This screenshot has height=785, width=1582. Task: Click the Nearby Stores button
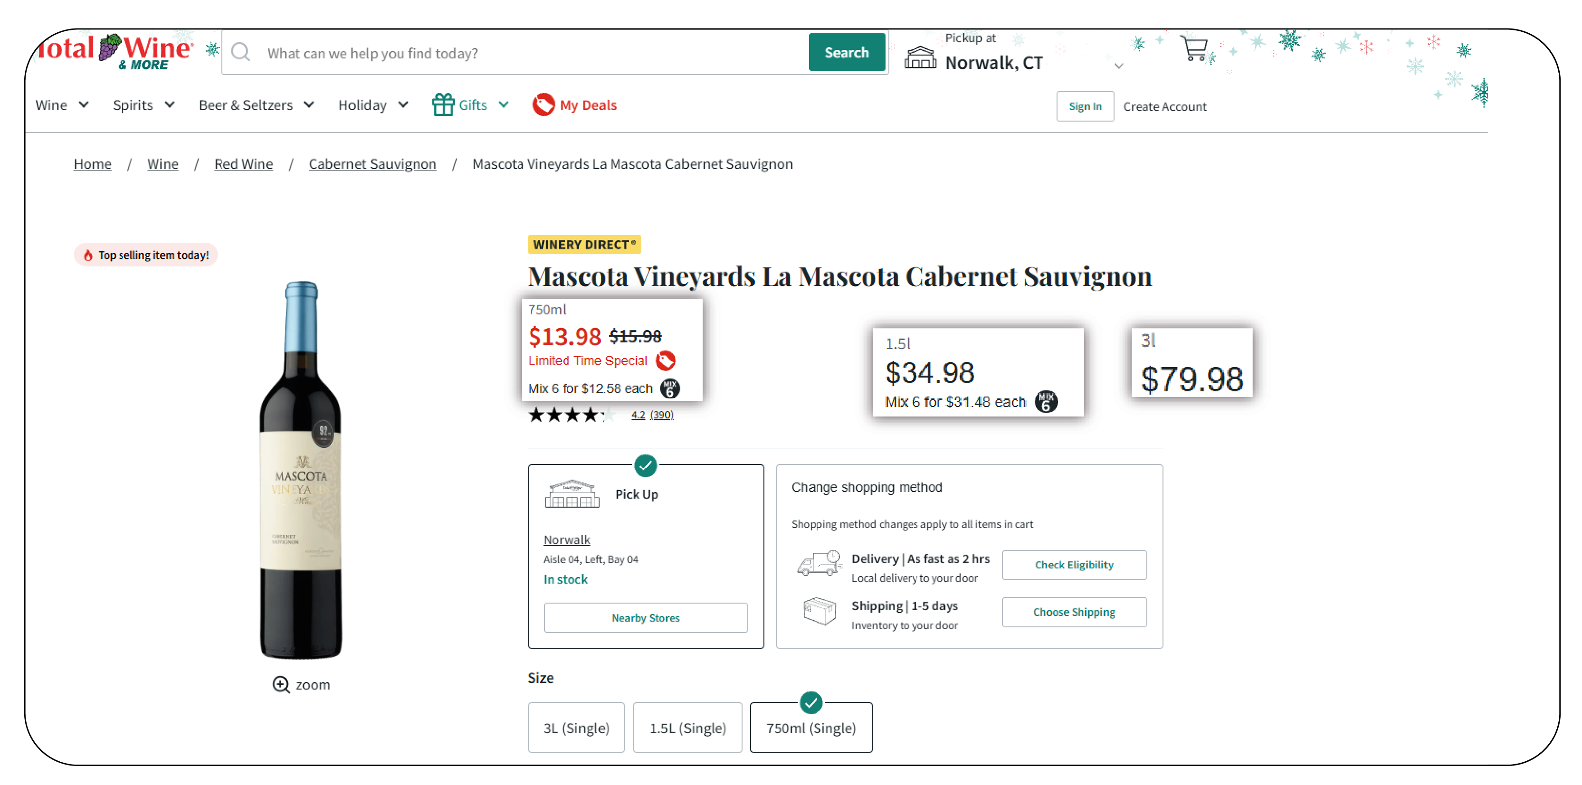pos(646,617)
